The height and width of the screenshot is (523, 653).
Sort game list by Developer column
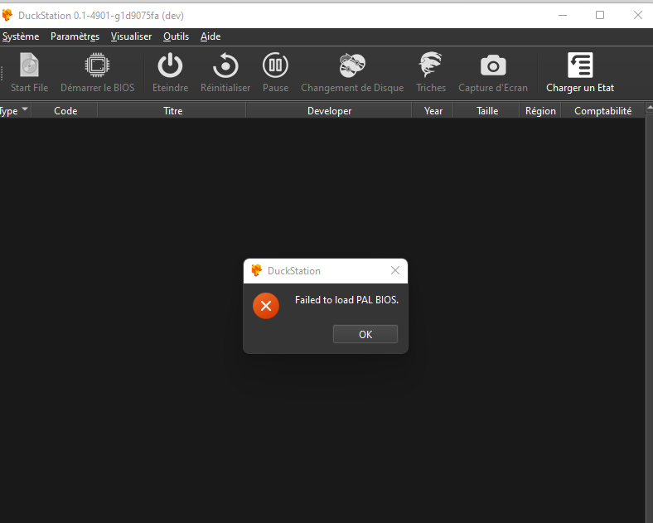pyautogui.click(x=329, y=111)
